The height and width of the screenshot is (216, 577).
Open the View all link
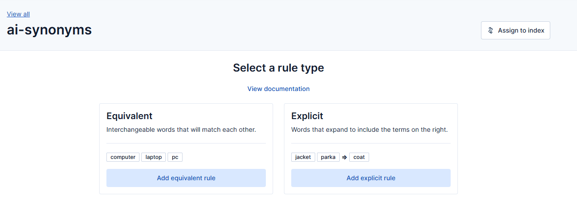18,14
